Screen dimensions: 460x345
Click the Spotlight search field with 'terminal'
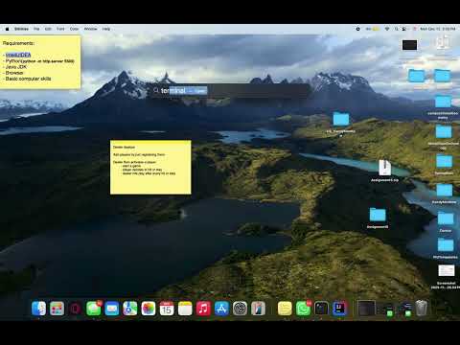click(x=228, y=91)
